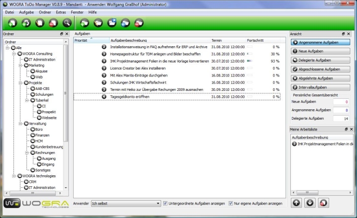
Task: Uncheck 'Nur eigene Aufgaben anzeigen'
Action: point(231,203)
